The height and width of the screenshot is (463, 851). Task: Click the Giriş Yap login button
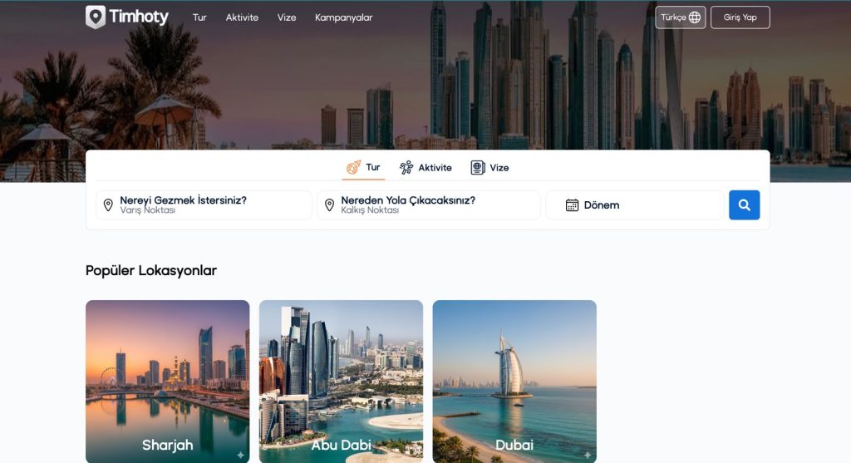pos(740,17)
